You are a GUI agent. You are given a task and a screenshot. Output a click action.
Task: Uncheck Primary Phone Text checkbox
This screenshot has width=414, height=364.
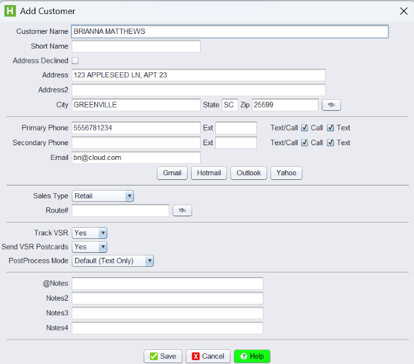pyautogui.click(x=331, y=128)
